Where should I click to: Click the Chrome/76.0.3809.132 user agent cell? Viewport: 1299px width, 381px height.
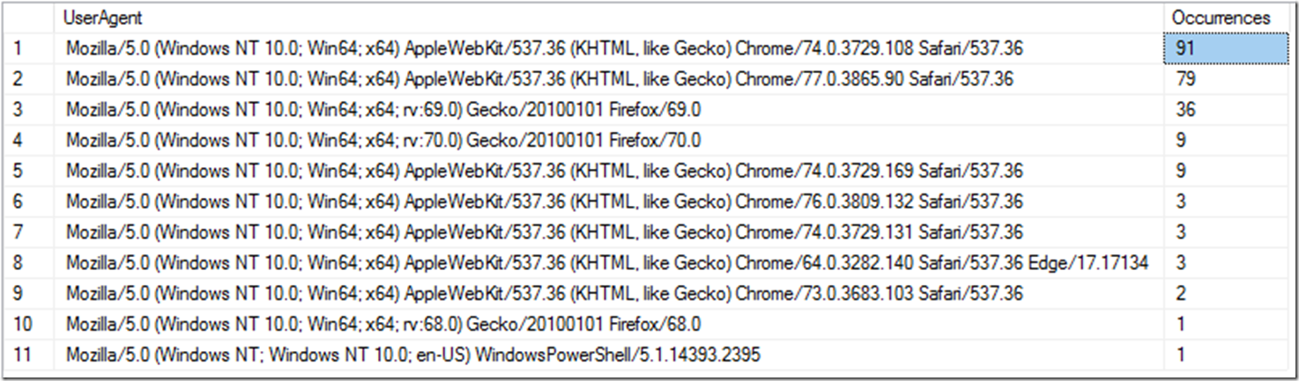point(544,201)
